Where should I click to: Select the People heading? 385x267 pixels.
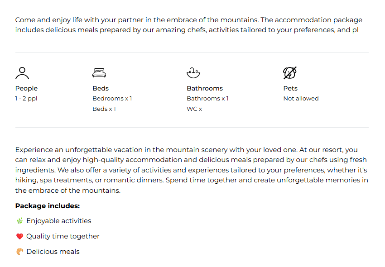coord(26,88)
